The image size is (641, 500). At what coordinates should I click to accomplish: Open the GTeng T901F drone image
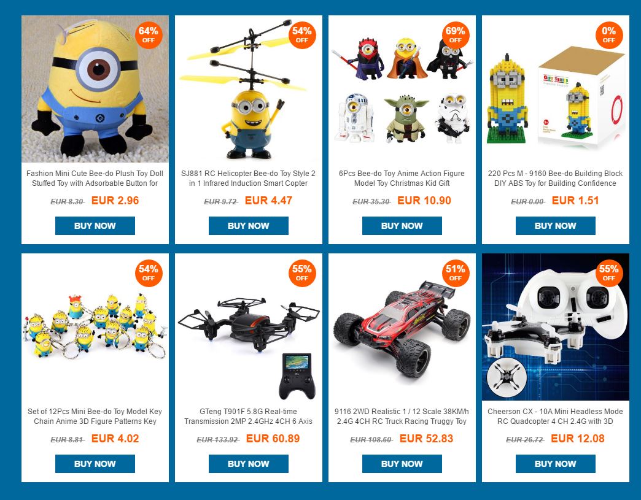point(249,327)
